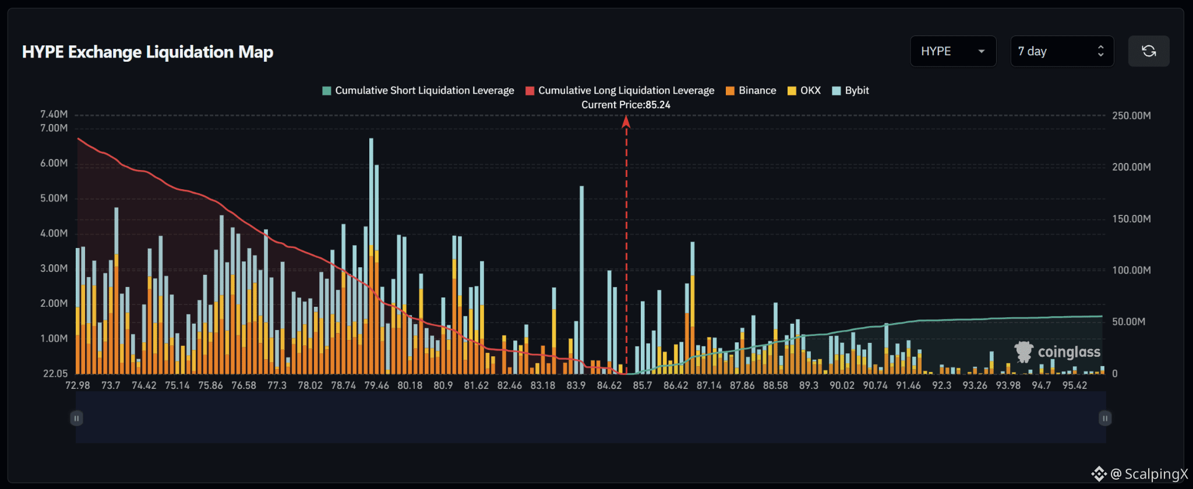Image resolution: width=1193 pixels, height=489 pixels.
Task: Click the 95.42 price axis label
Action: (x=1074, y=385)
